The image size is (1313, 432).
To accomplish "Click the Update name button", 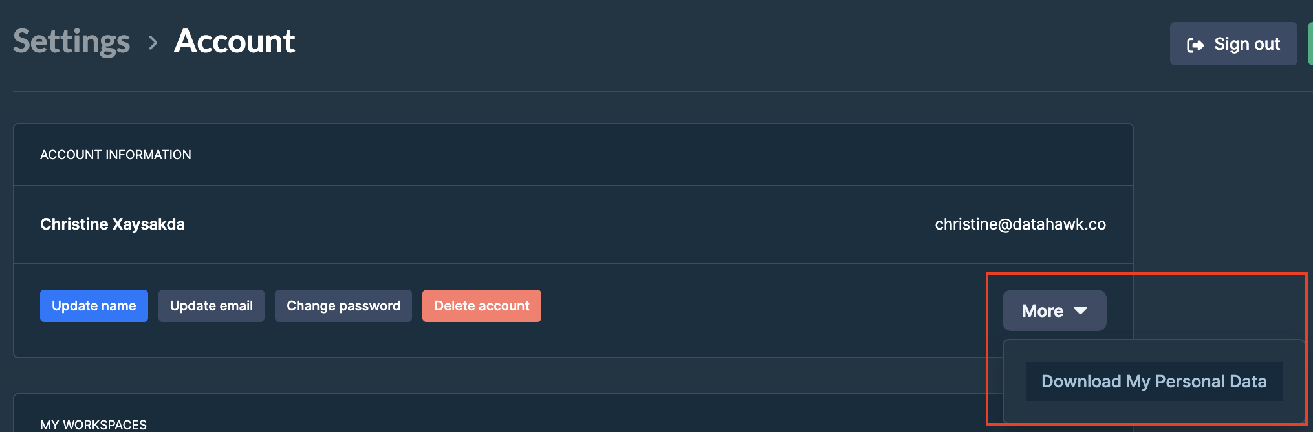I will [x=94, y=306].
